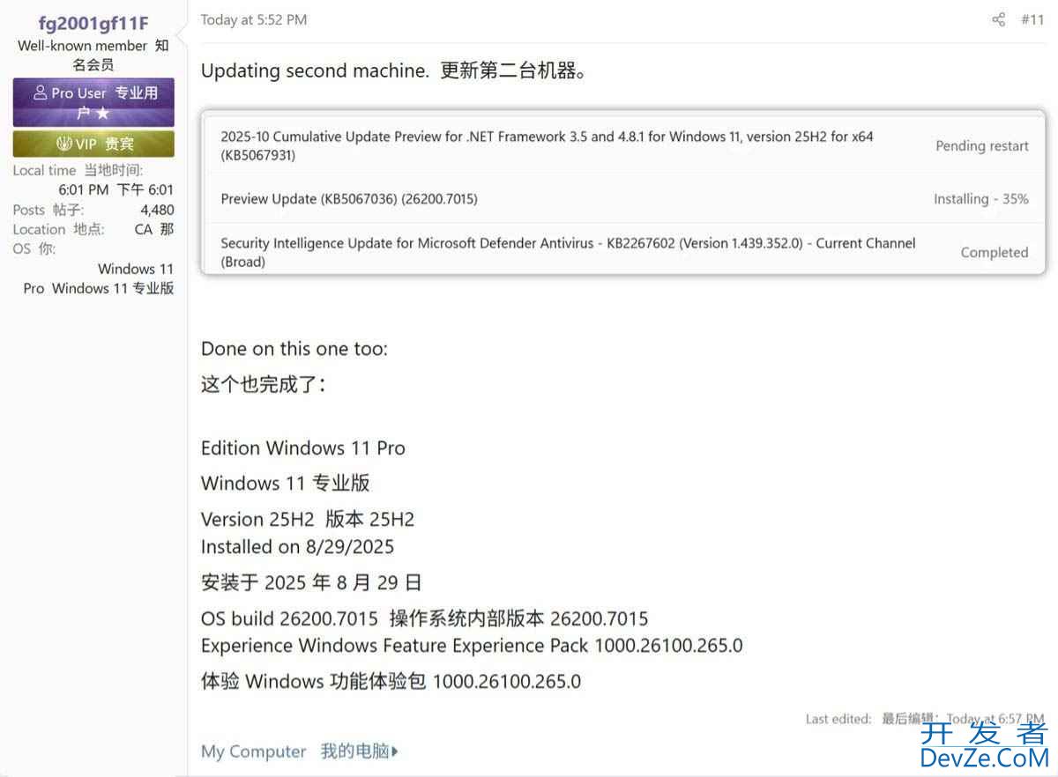Viewport: 1058px width, 777px height.
Task: Open the fg2001gf11F user profile
Action: click(x=93, y=23)
